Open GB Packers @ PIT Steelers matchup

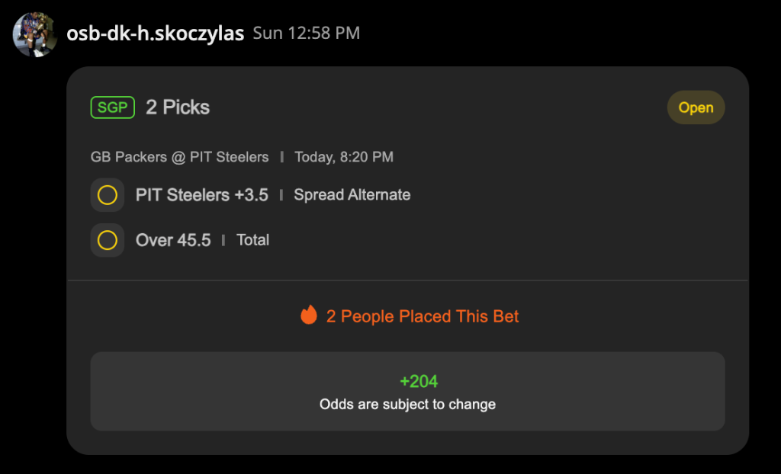click(179, 157)
